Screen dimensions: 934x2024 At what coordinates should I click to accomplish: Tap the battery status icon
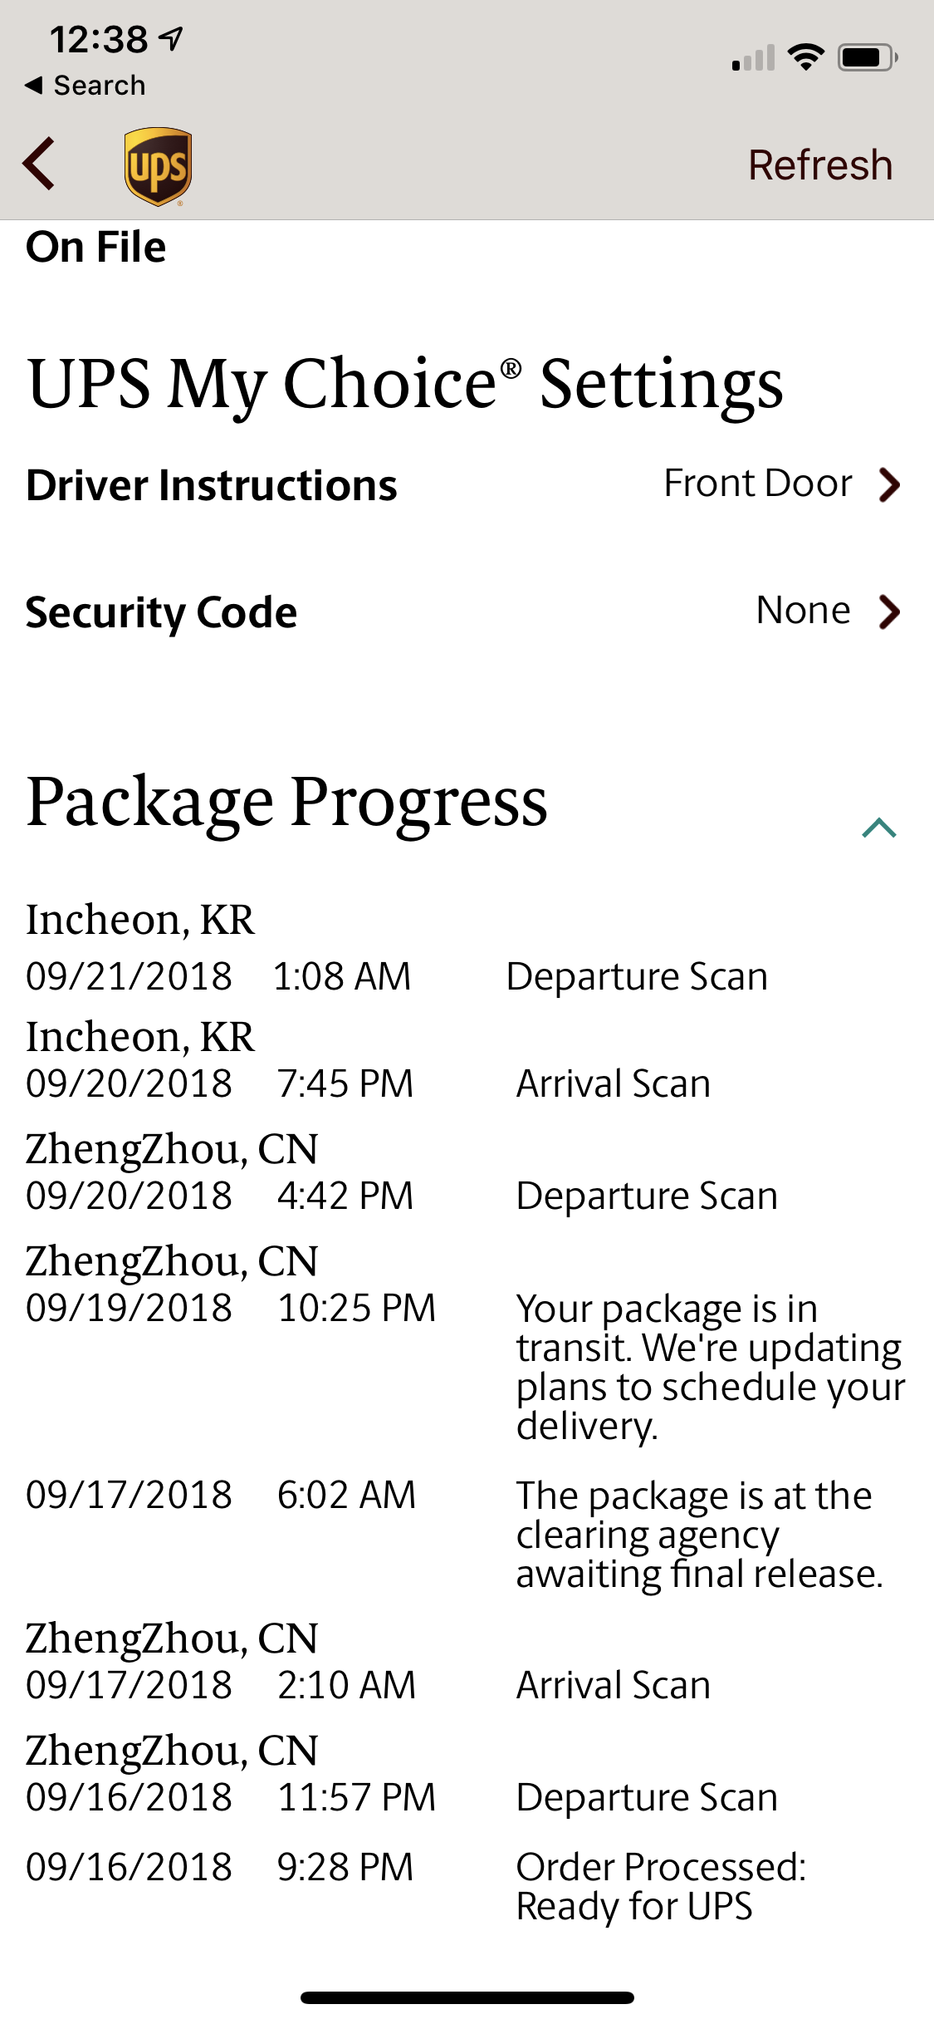867,57
